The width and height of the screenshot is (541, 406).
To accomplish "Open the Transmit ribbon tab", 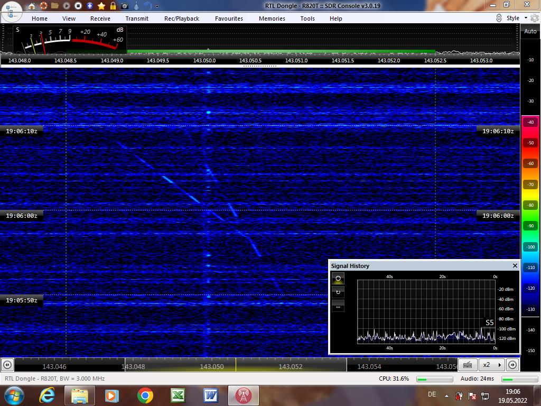I will click(x=137, y=19).
